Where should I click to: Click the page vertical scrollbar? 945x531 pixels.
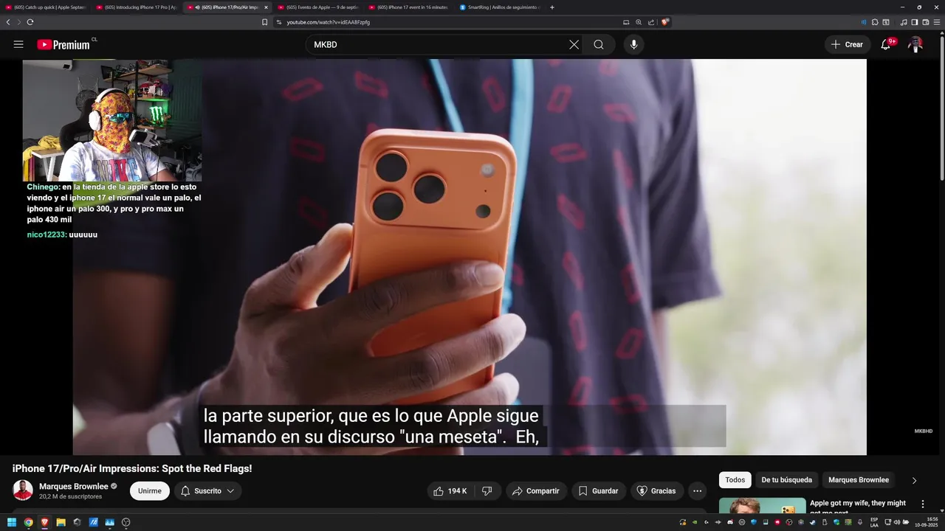[x=941, y=107]
